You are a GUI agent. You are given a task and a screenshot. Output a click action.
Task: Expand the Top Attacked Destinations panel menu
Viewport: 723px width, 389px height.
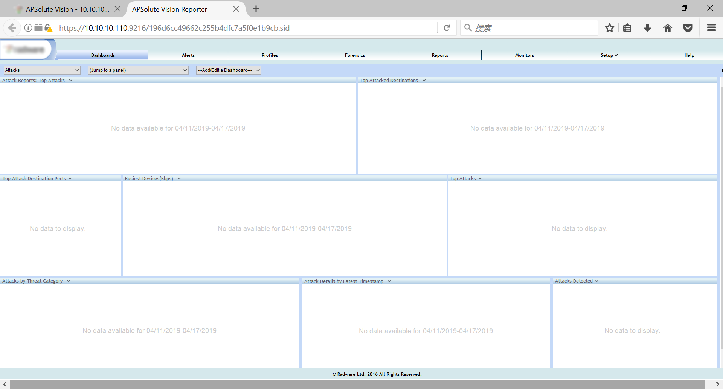tap(424, 81)
